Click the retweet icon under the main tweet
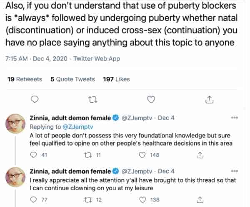The image size is (250, 207). coord(93,100)
